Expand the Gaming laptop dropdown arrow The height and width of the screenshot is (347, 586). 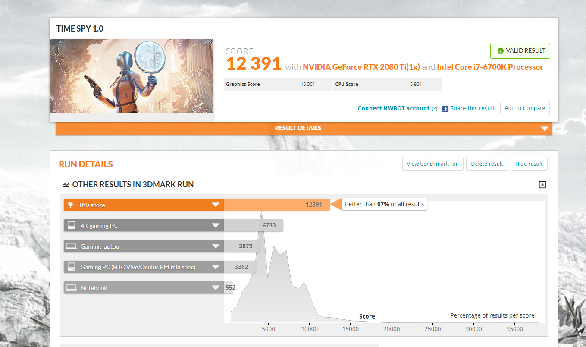pyautogui.click(x=216, y=246)
